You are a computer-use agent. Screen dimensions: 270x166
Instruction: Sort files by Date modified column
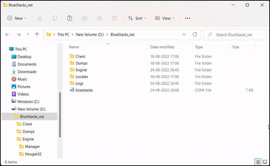click(x=162, y=47)
